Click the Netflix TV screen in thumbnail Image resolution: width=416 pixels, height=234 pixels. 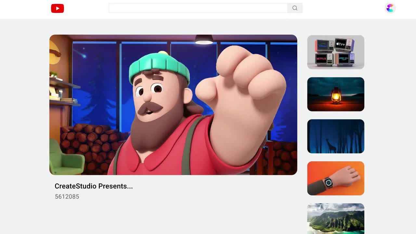coord(321,59)
